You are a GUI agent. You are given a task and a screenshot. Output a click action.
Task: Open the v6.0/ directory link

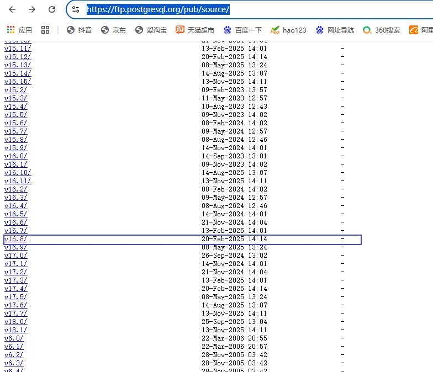click(14, 338)
